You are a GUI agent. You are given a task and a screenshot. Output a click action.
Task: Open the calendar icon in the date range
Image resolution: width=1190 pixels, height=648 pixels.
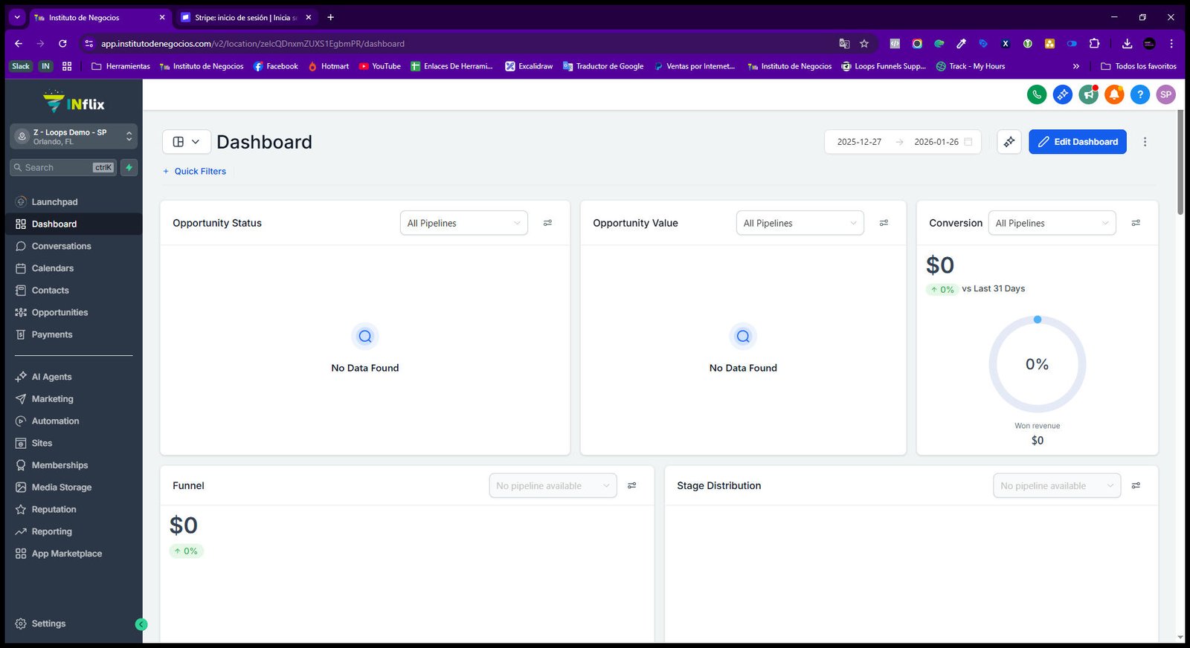[x=968, y=142]
